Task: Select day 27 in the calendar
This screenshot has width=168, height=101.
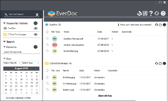Action: tap(37, 86)
